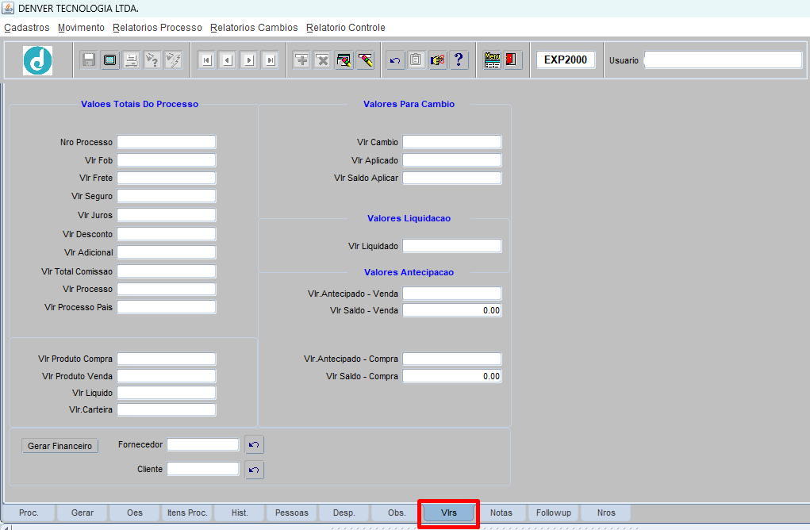Viewport: 810px width, 530px height.
Task: Switch to the Itens Proc. tab
Action: point(187,513)
